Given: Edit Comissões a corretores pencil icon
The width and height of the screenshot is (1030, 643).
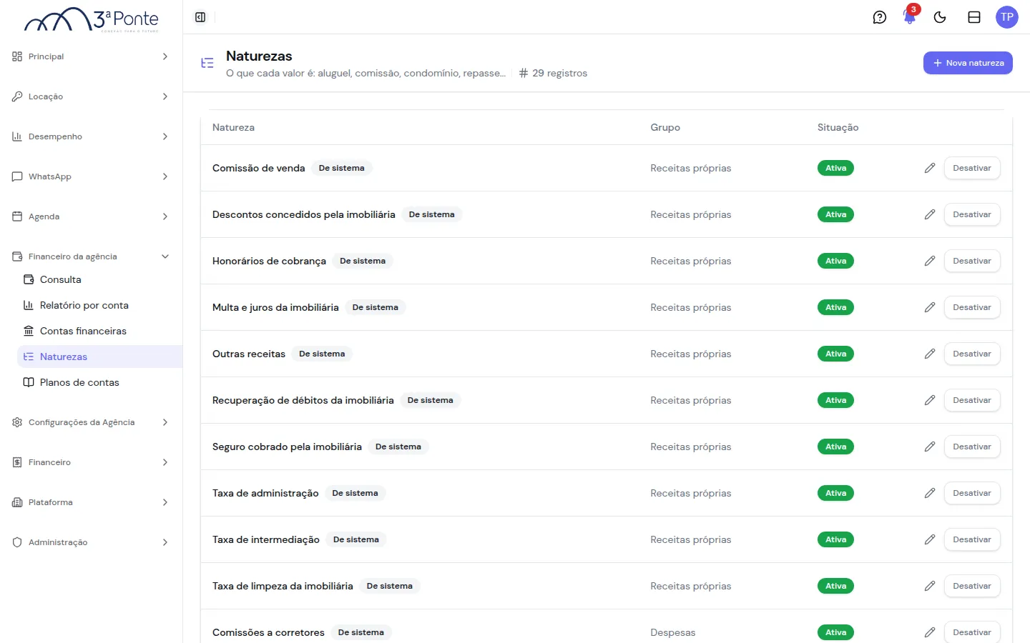Looking at the screenshot, I should click(930, 632).
